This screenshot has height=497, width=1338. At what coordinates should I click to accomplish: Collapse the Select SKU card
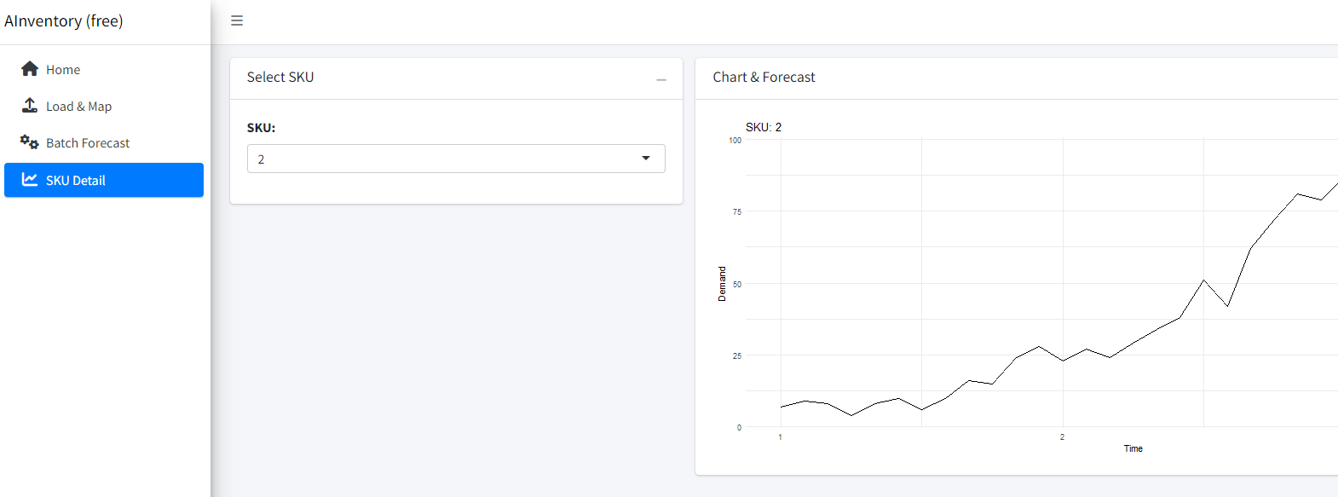(x=661, y=79)
